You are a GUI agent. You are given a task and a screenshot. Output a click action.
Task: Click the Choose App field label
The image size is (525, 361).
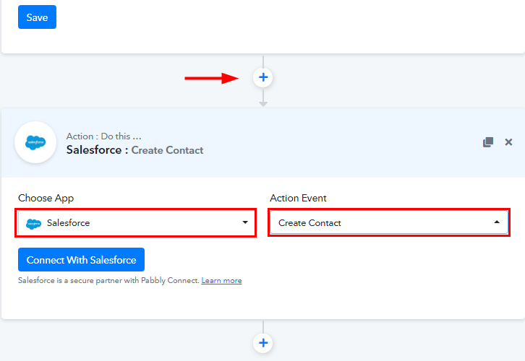pos(46,198)
